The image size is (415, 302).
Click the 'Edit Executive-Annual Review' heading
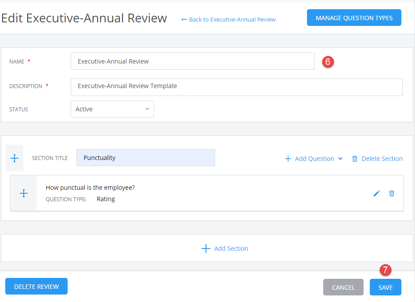pos(84,18)
